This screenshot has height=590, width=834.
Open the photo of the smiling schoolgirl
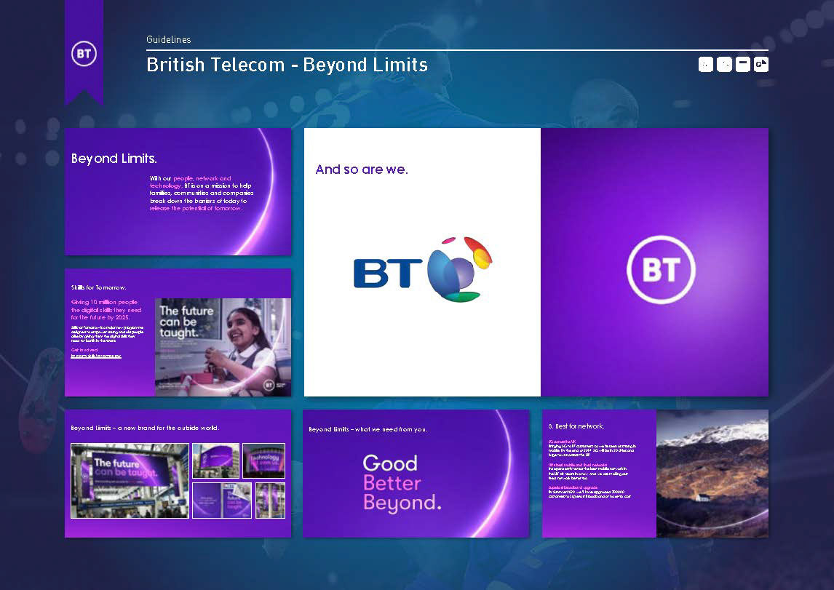(x=223, y=347)
